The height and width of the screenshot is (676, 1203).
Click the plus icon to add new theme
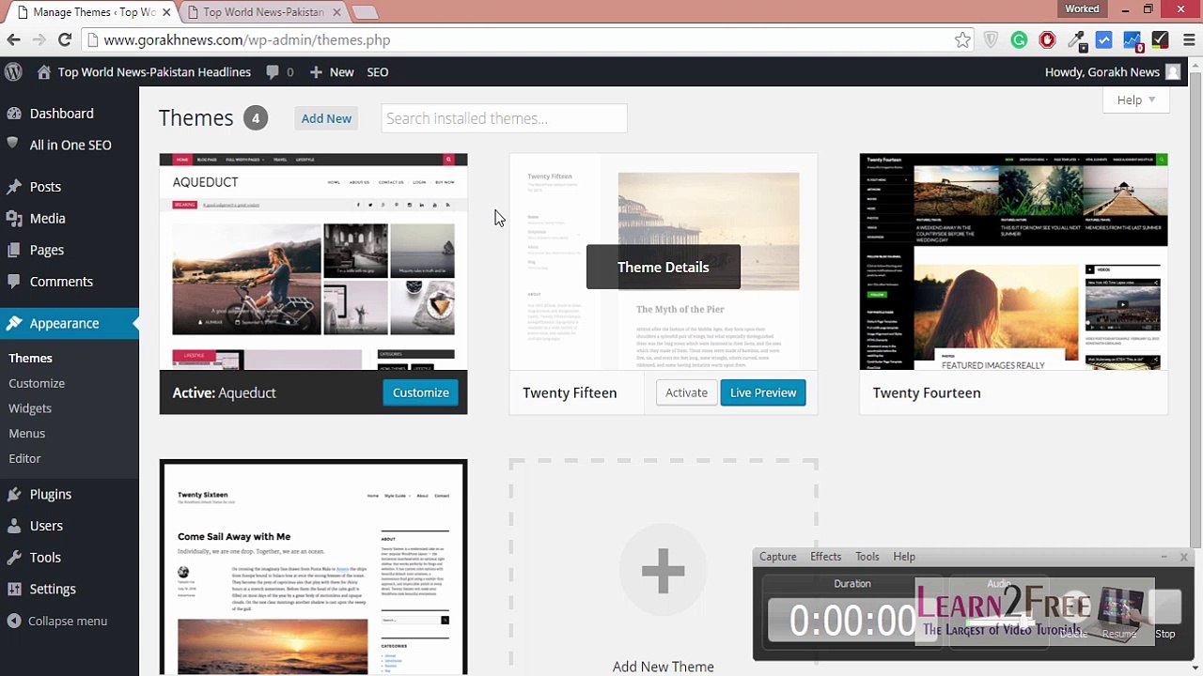(x=663, y=571)
